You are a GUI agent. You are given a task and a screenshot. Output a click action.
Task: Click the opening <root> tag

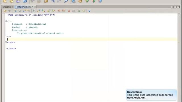click(x=11, y=42)
